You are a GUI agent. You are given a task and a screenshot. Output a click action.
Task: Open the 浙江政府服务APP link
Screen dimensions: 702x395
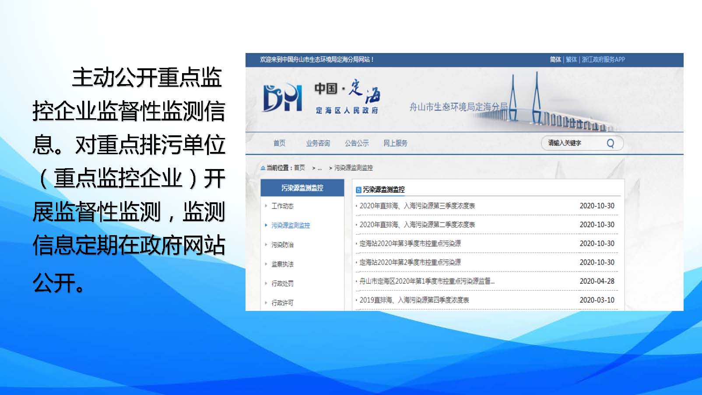pos(603,60)
